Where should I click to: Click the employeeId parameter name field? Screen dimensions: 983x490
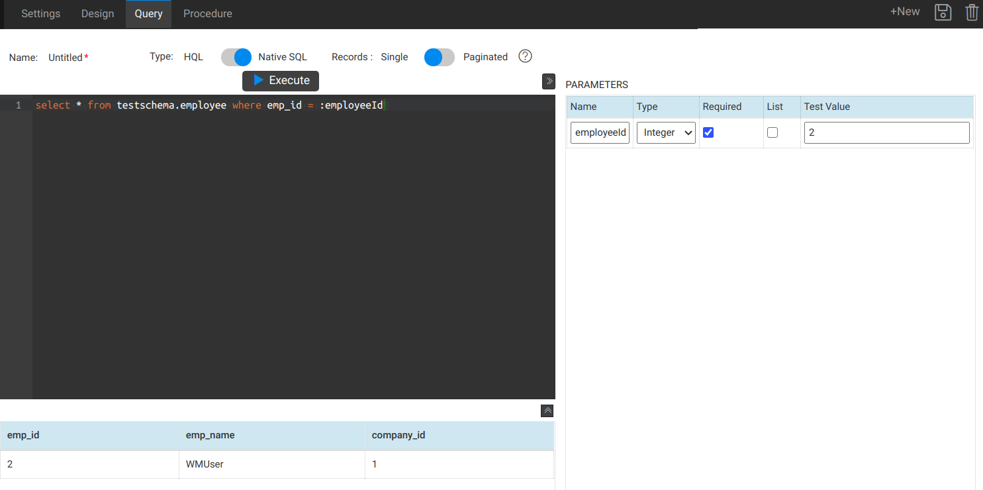(x=600, y=132)
